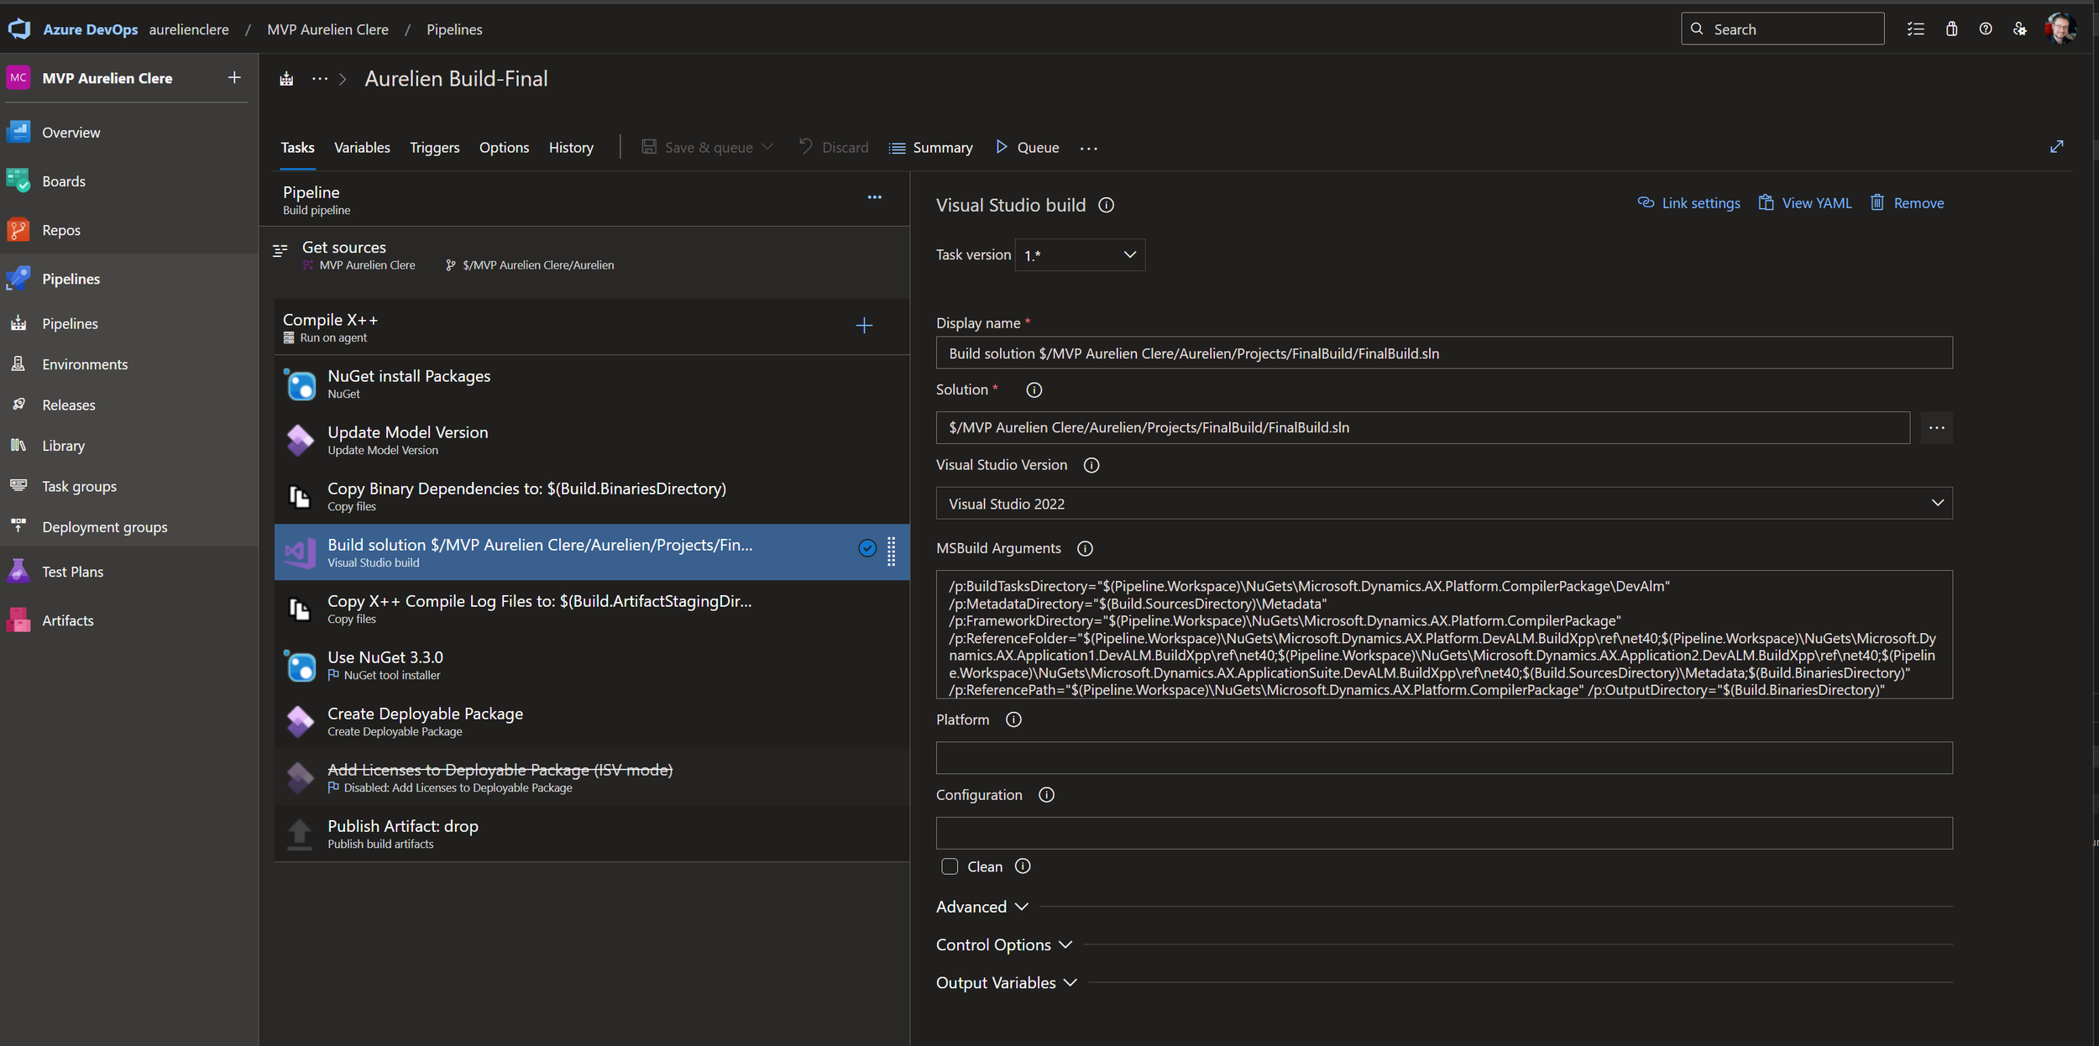Select the NuGet install Packages task

click(592, 384)
